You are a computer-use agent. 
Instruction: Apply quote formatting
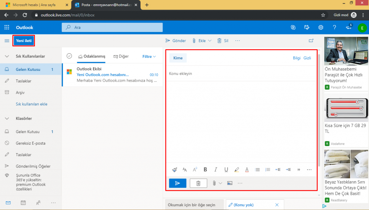click(x=299, y=170)
